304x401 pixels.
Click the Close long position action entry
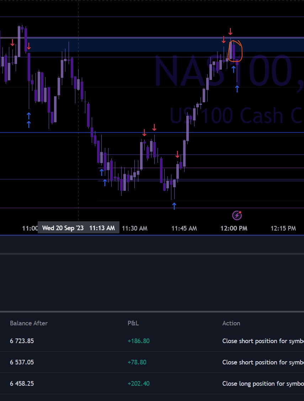[263, 383]
